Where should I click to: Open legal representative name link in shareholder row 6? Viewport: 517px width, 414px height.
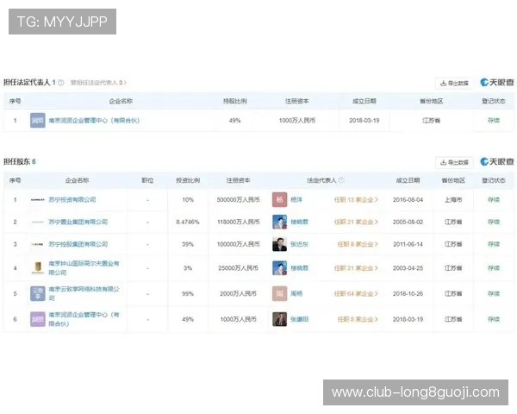(299, 319)
